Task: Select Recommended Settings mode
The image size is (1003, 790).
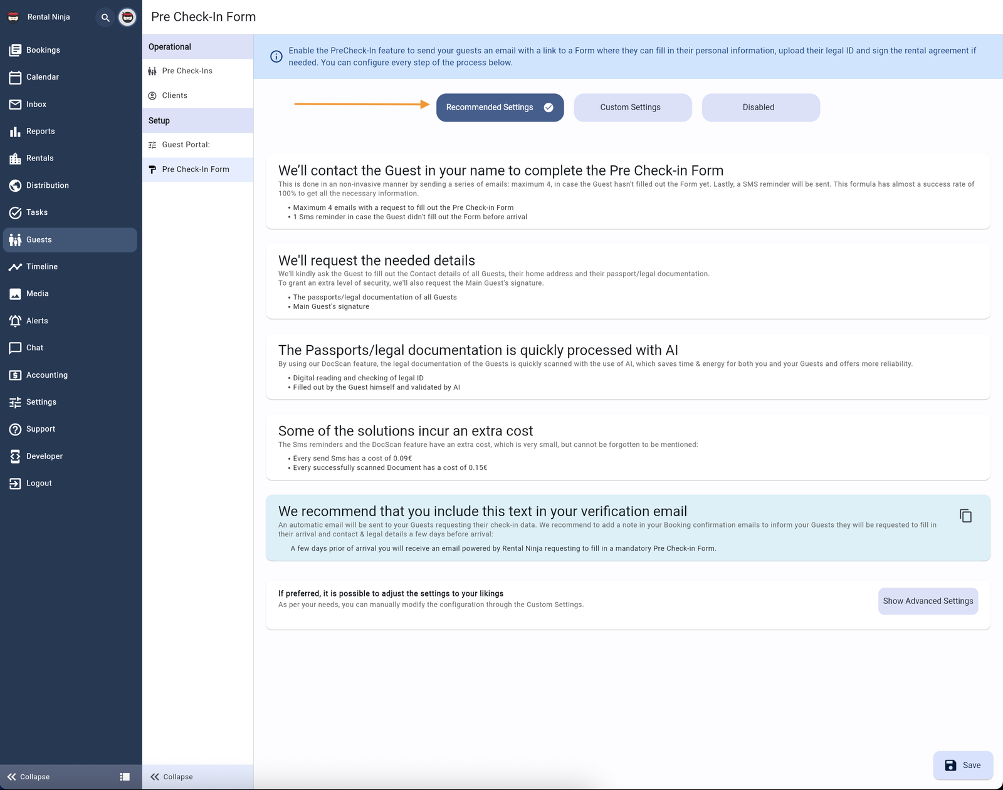Action: [x=500, y=107]
